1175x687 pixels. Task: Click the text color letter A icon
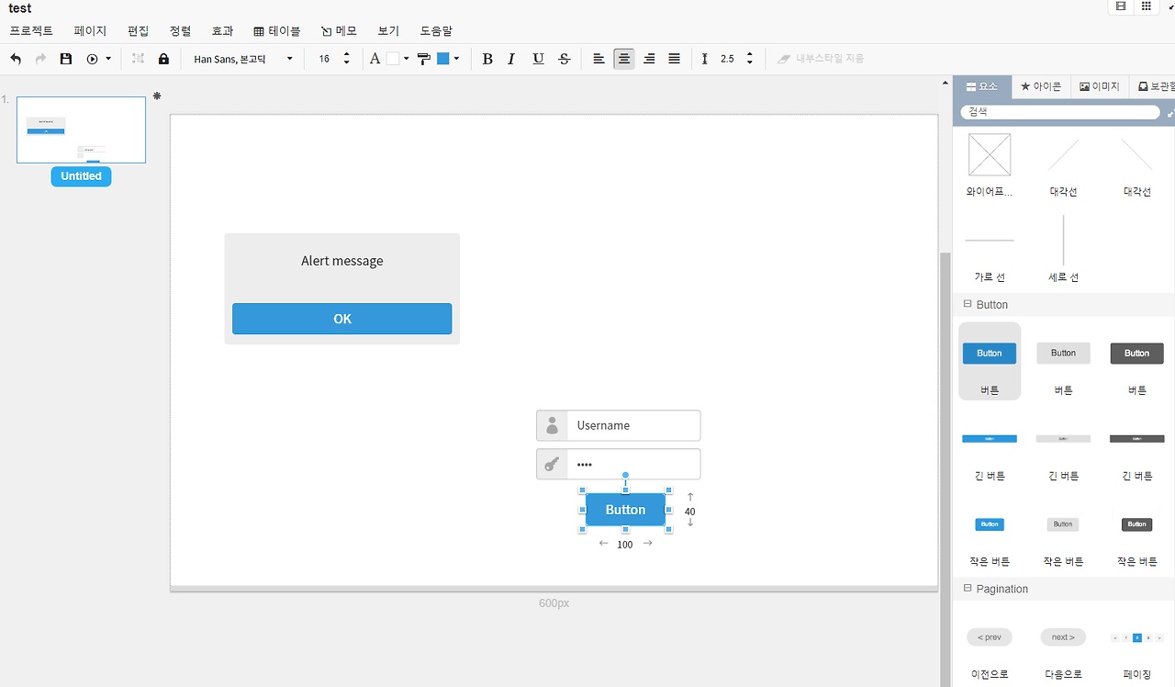[x=375, y=59]
